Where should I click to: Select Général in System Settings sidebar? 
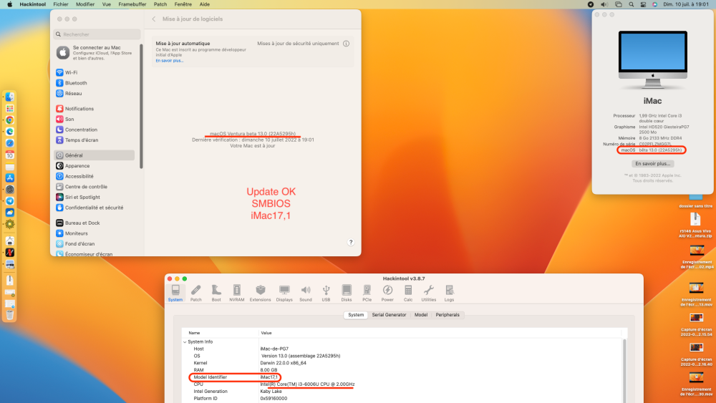point(94,155)
